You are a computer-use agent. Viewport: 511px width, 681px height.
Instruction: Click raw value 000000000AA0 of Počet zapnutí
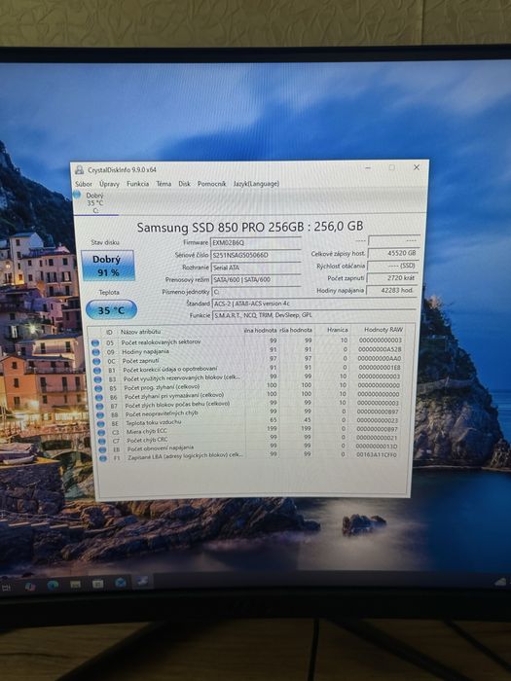(x=380, y=359)
